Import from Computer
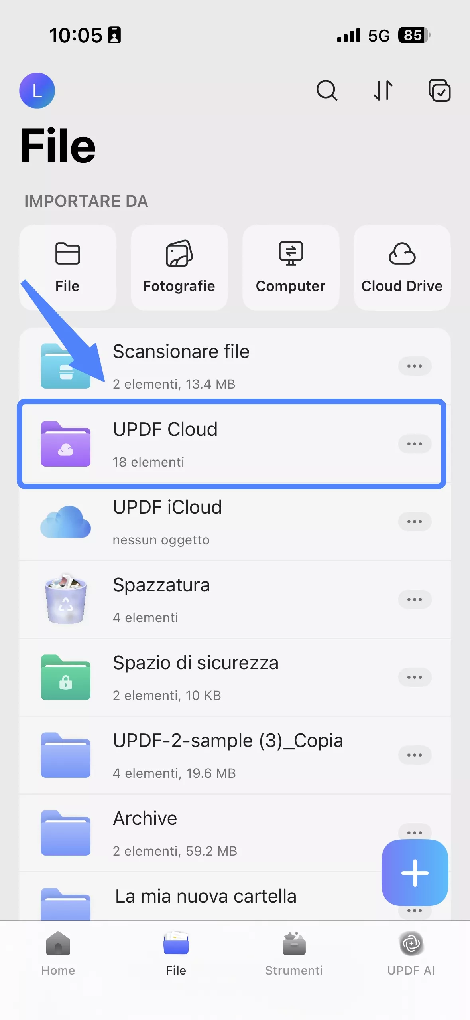Image resolution: width=470 pixels, height=1020 pixels. pyautogui.click(x=290, y=267)
